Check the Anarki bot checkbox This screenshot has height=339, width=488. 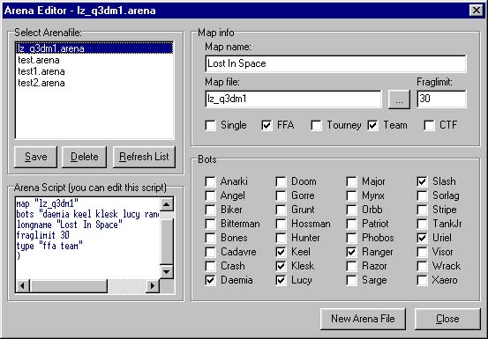(210, 181)
